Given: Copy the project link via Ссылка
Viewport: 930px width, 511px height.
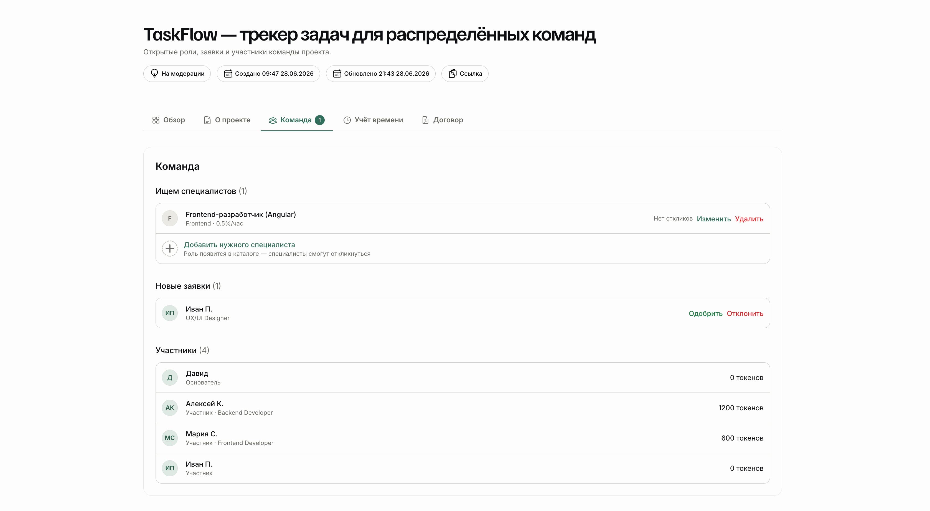Looking at the screenshot, I should pyautogui.click(x=465, y=74).
